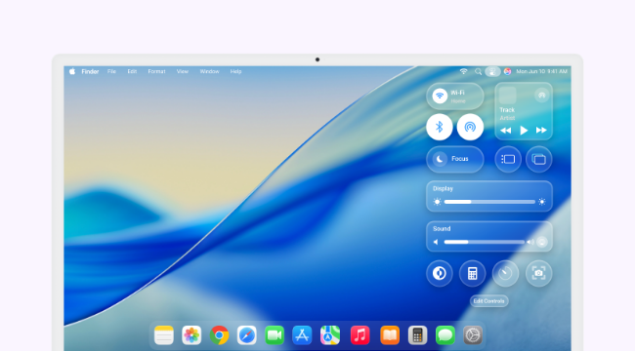This screenshot has width=635, height=351.
Task: Open Spotlight search in the menu bar
Action: tap(478, 71)
